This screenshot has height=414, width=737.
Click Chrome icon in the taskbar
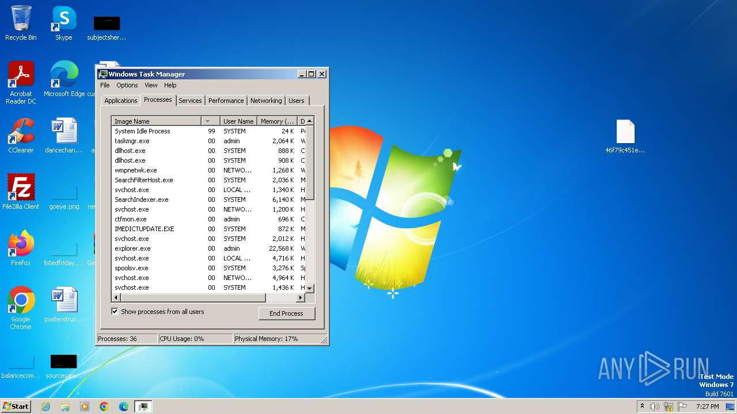pyautogui.click(x=104, y=407)
